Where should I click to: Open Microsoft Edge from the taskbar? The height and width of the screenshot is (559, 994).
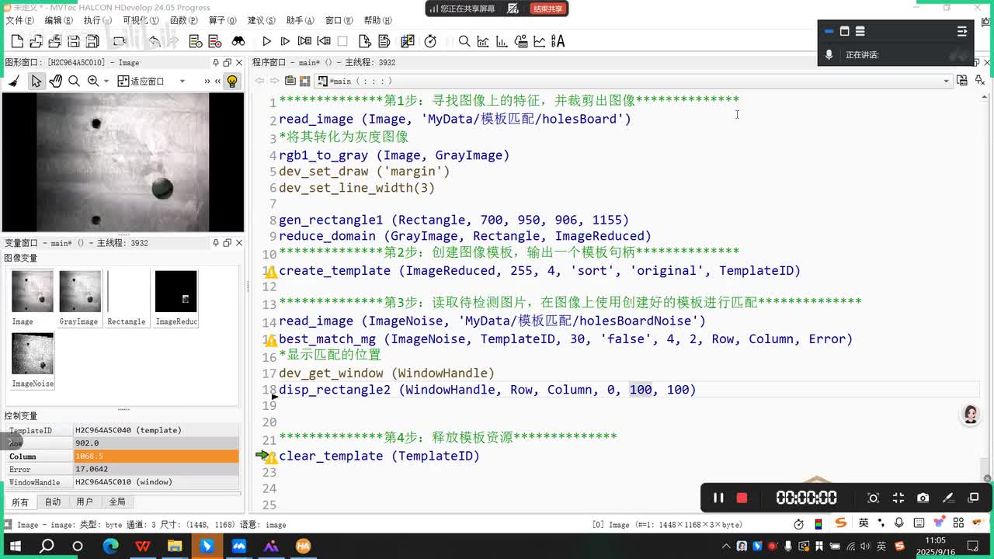(110, 546)
